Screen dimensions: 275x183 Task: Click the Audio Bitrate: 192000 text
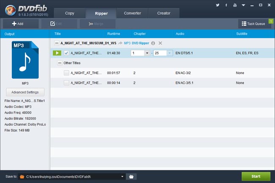point(20,118)
